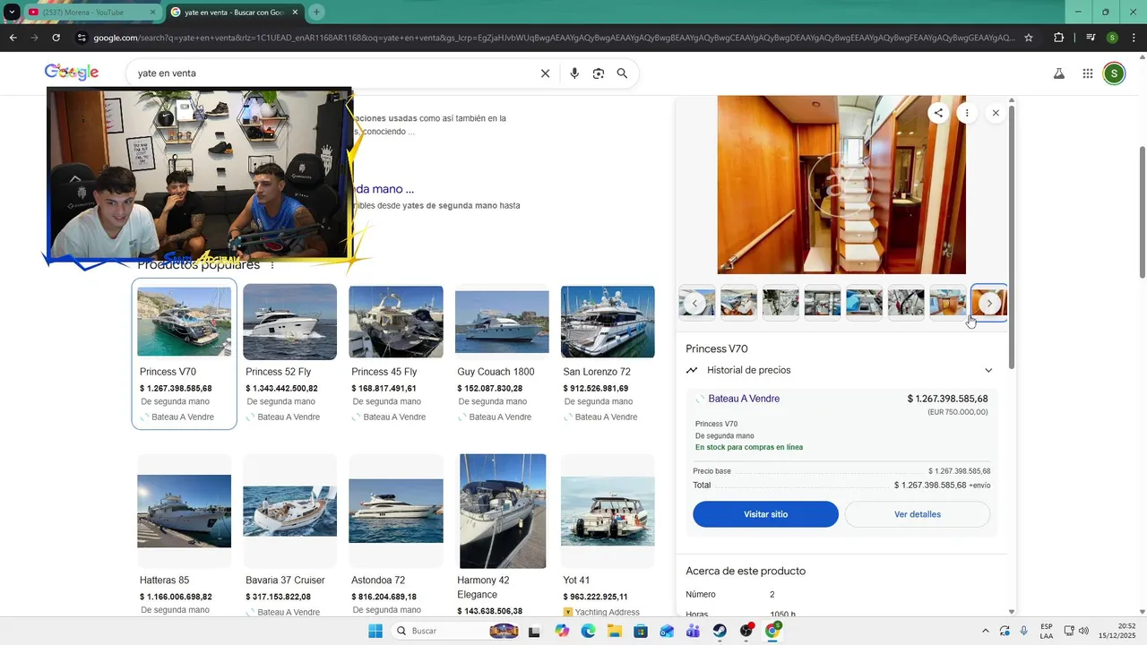The height and width of the screenshot is (645, 1147).
Task: Open the Harmony 42 Elegance listing
Action: click(502, 535)
